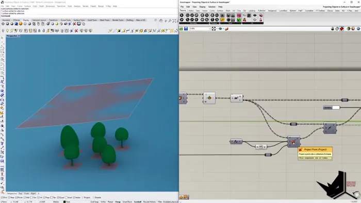Switch to Grasshopper's Params tab
This screenshot has width=361, height=203.
coord(183,11)
